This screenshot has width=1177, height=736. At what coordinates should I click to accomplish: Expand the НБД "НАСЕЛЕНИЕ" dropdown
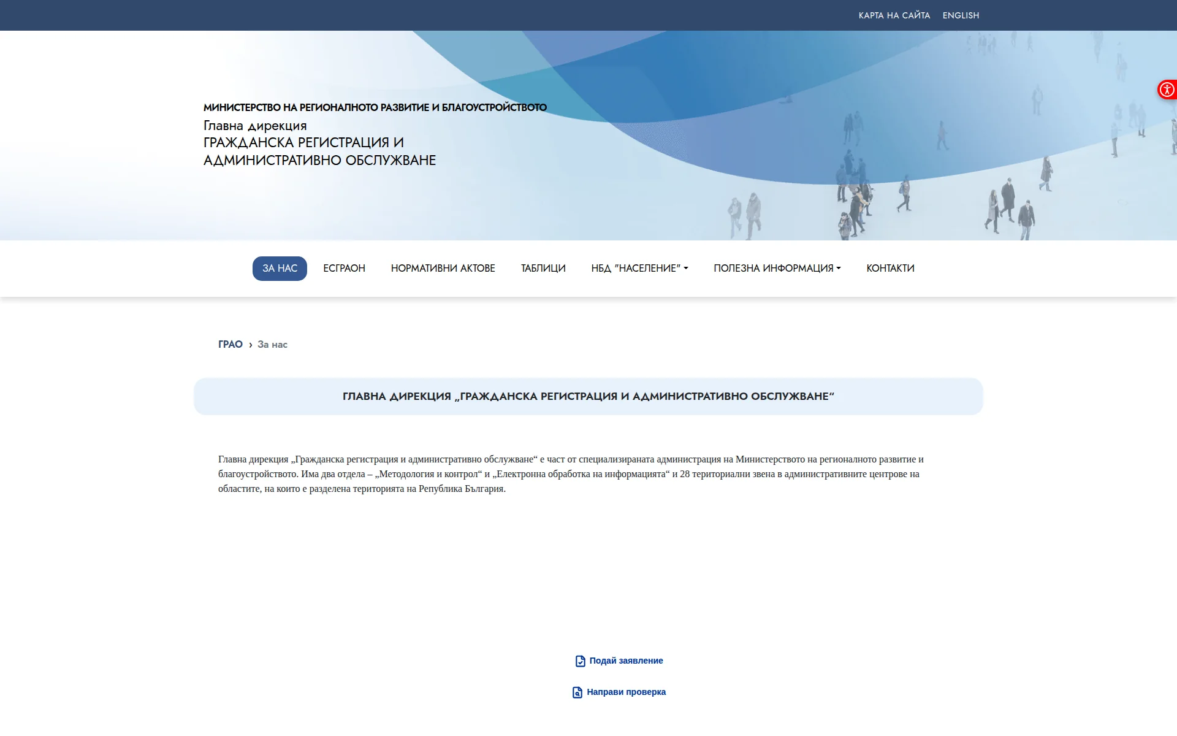639,269
